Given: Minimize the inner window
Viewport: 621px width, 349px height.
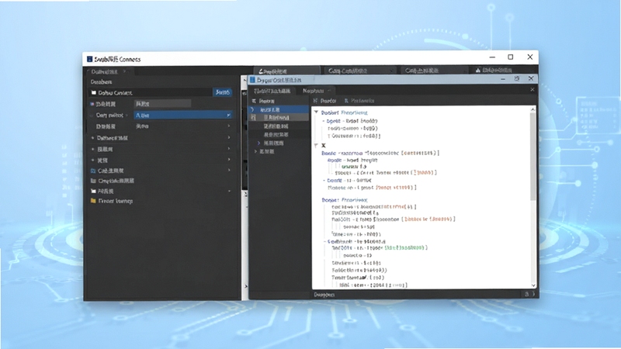Looking at the screenshot, I should tap(503, 79).
